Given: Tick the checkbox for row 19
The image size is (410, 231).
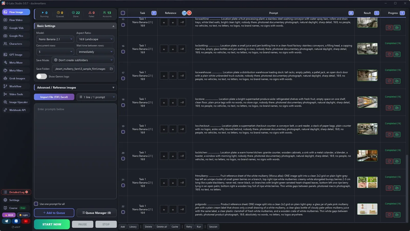Looking at the screenshot, I should [x=123, y=132].
